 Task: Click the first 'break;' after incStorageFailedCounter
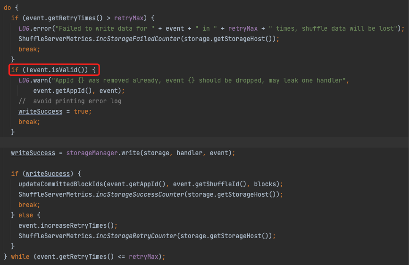[x=29, y=50]
